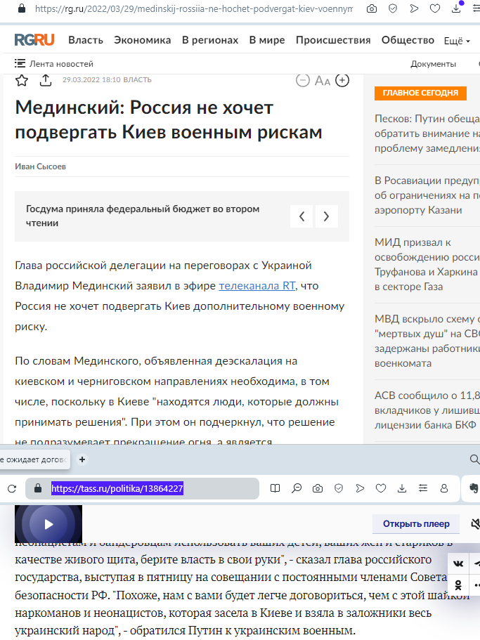Viewport: 480px width, 640px height.
Task: Take a snapshot using the camera icon in the TASS window toolbar
Action: 318,488
